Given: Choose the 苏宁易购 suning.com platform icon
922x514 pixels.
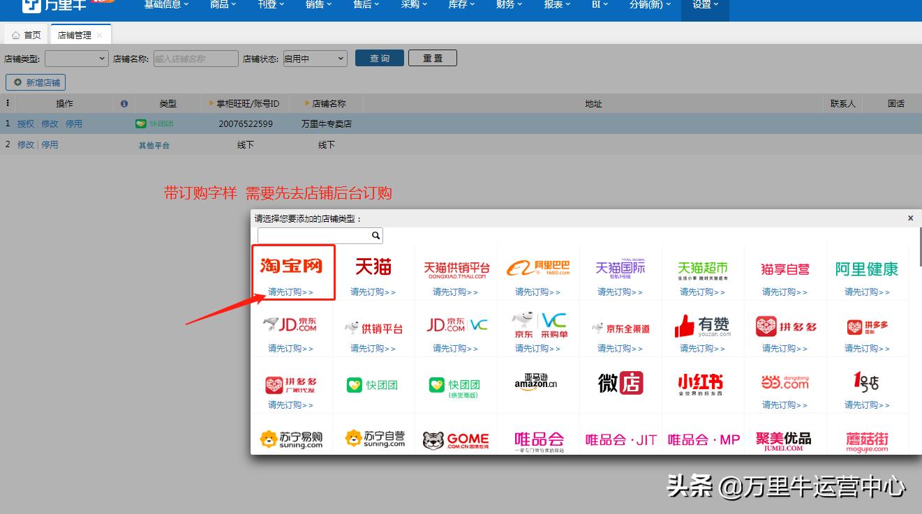Looking at the screenshot, I should pos(292,439).
